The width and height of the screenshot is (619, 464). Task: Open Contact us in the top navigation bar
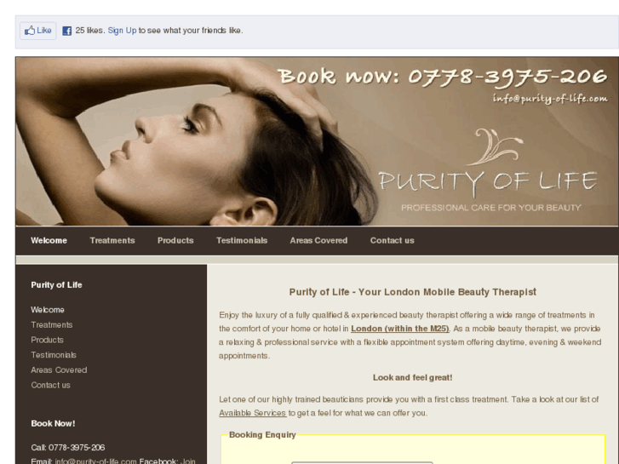pyautogui.click(x=392, y=240)
